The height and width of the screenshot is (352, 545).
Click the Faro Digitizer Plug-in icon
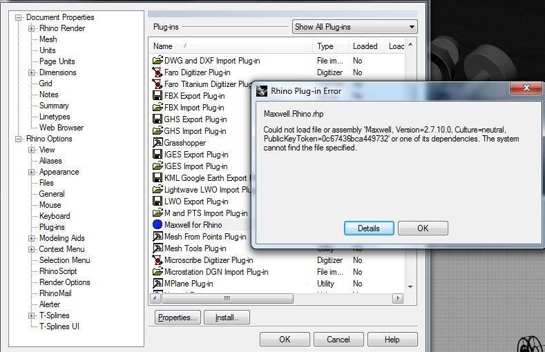coord(157,72)
